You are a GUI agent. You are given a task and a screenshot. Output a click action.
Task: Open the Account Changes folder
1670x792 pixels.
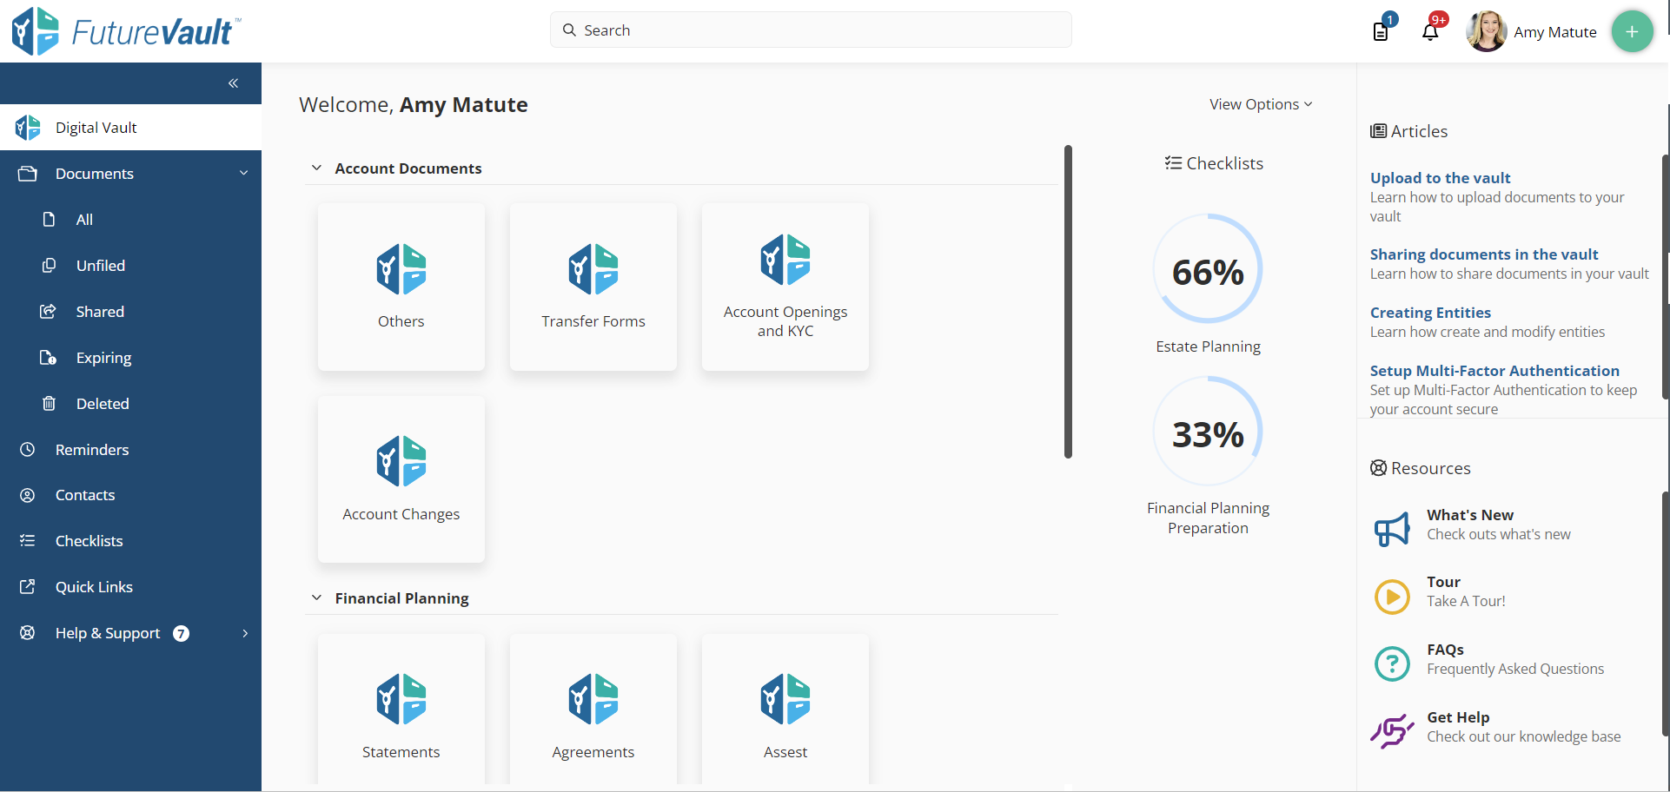coord(401,479)
